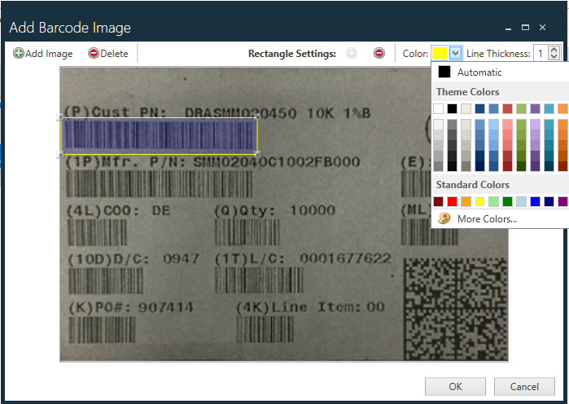The height and width of the screenshot is (404, 569).
Task: Open More Colors palette option
Action: (x=486, y=218)
